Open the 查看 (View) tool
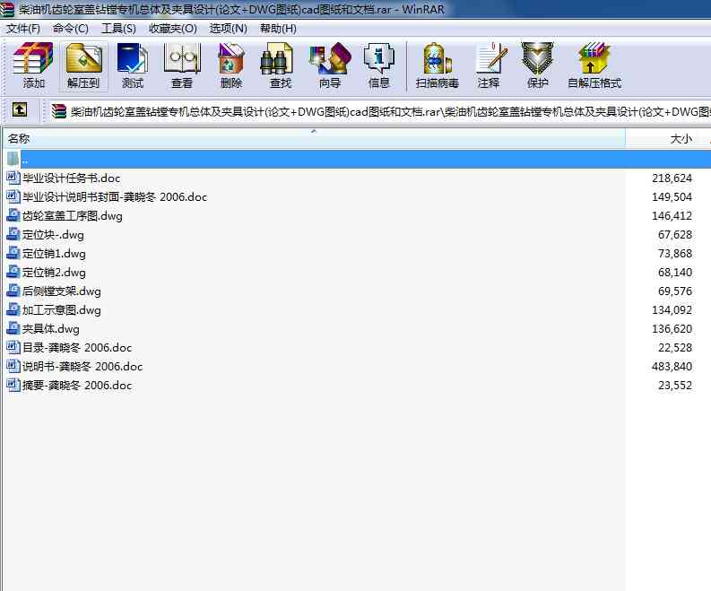This screenshot has width=711, height=591. click(x=182, y=66)
